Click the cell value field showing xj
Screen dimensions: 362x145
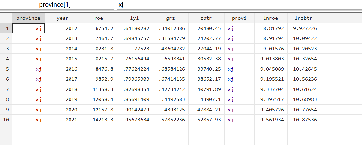(x=239, y=5)
